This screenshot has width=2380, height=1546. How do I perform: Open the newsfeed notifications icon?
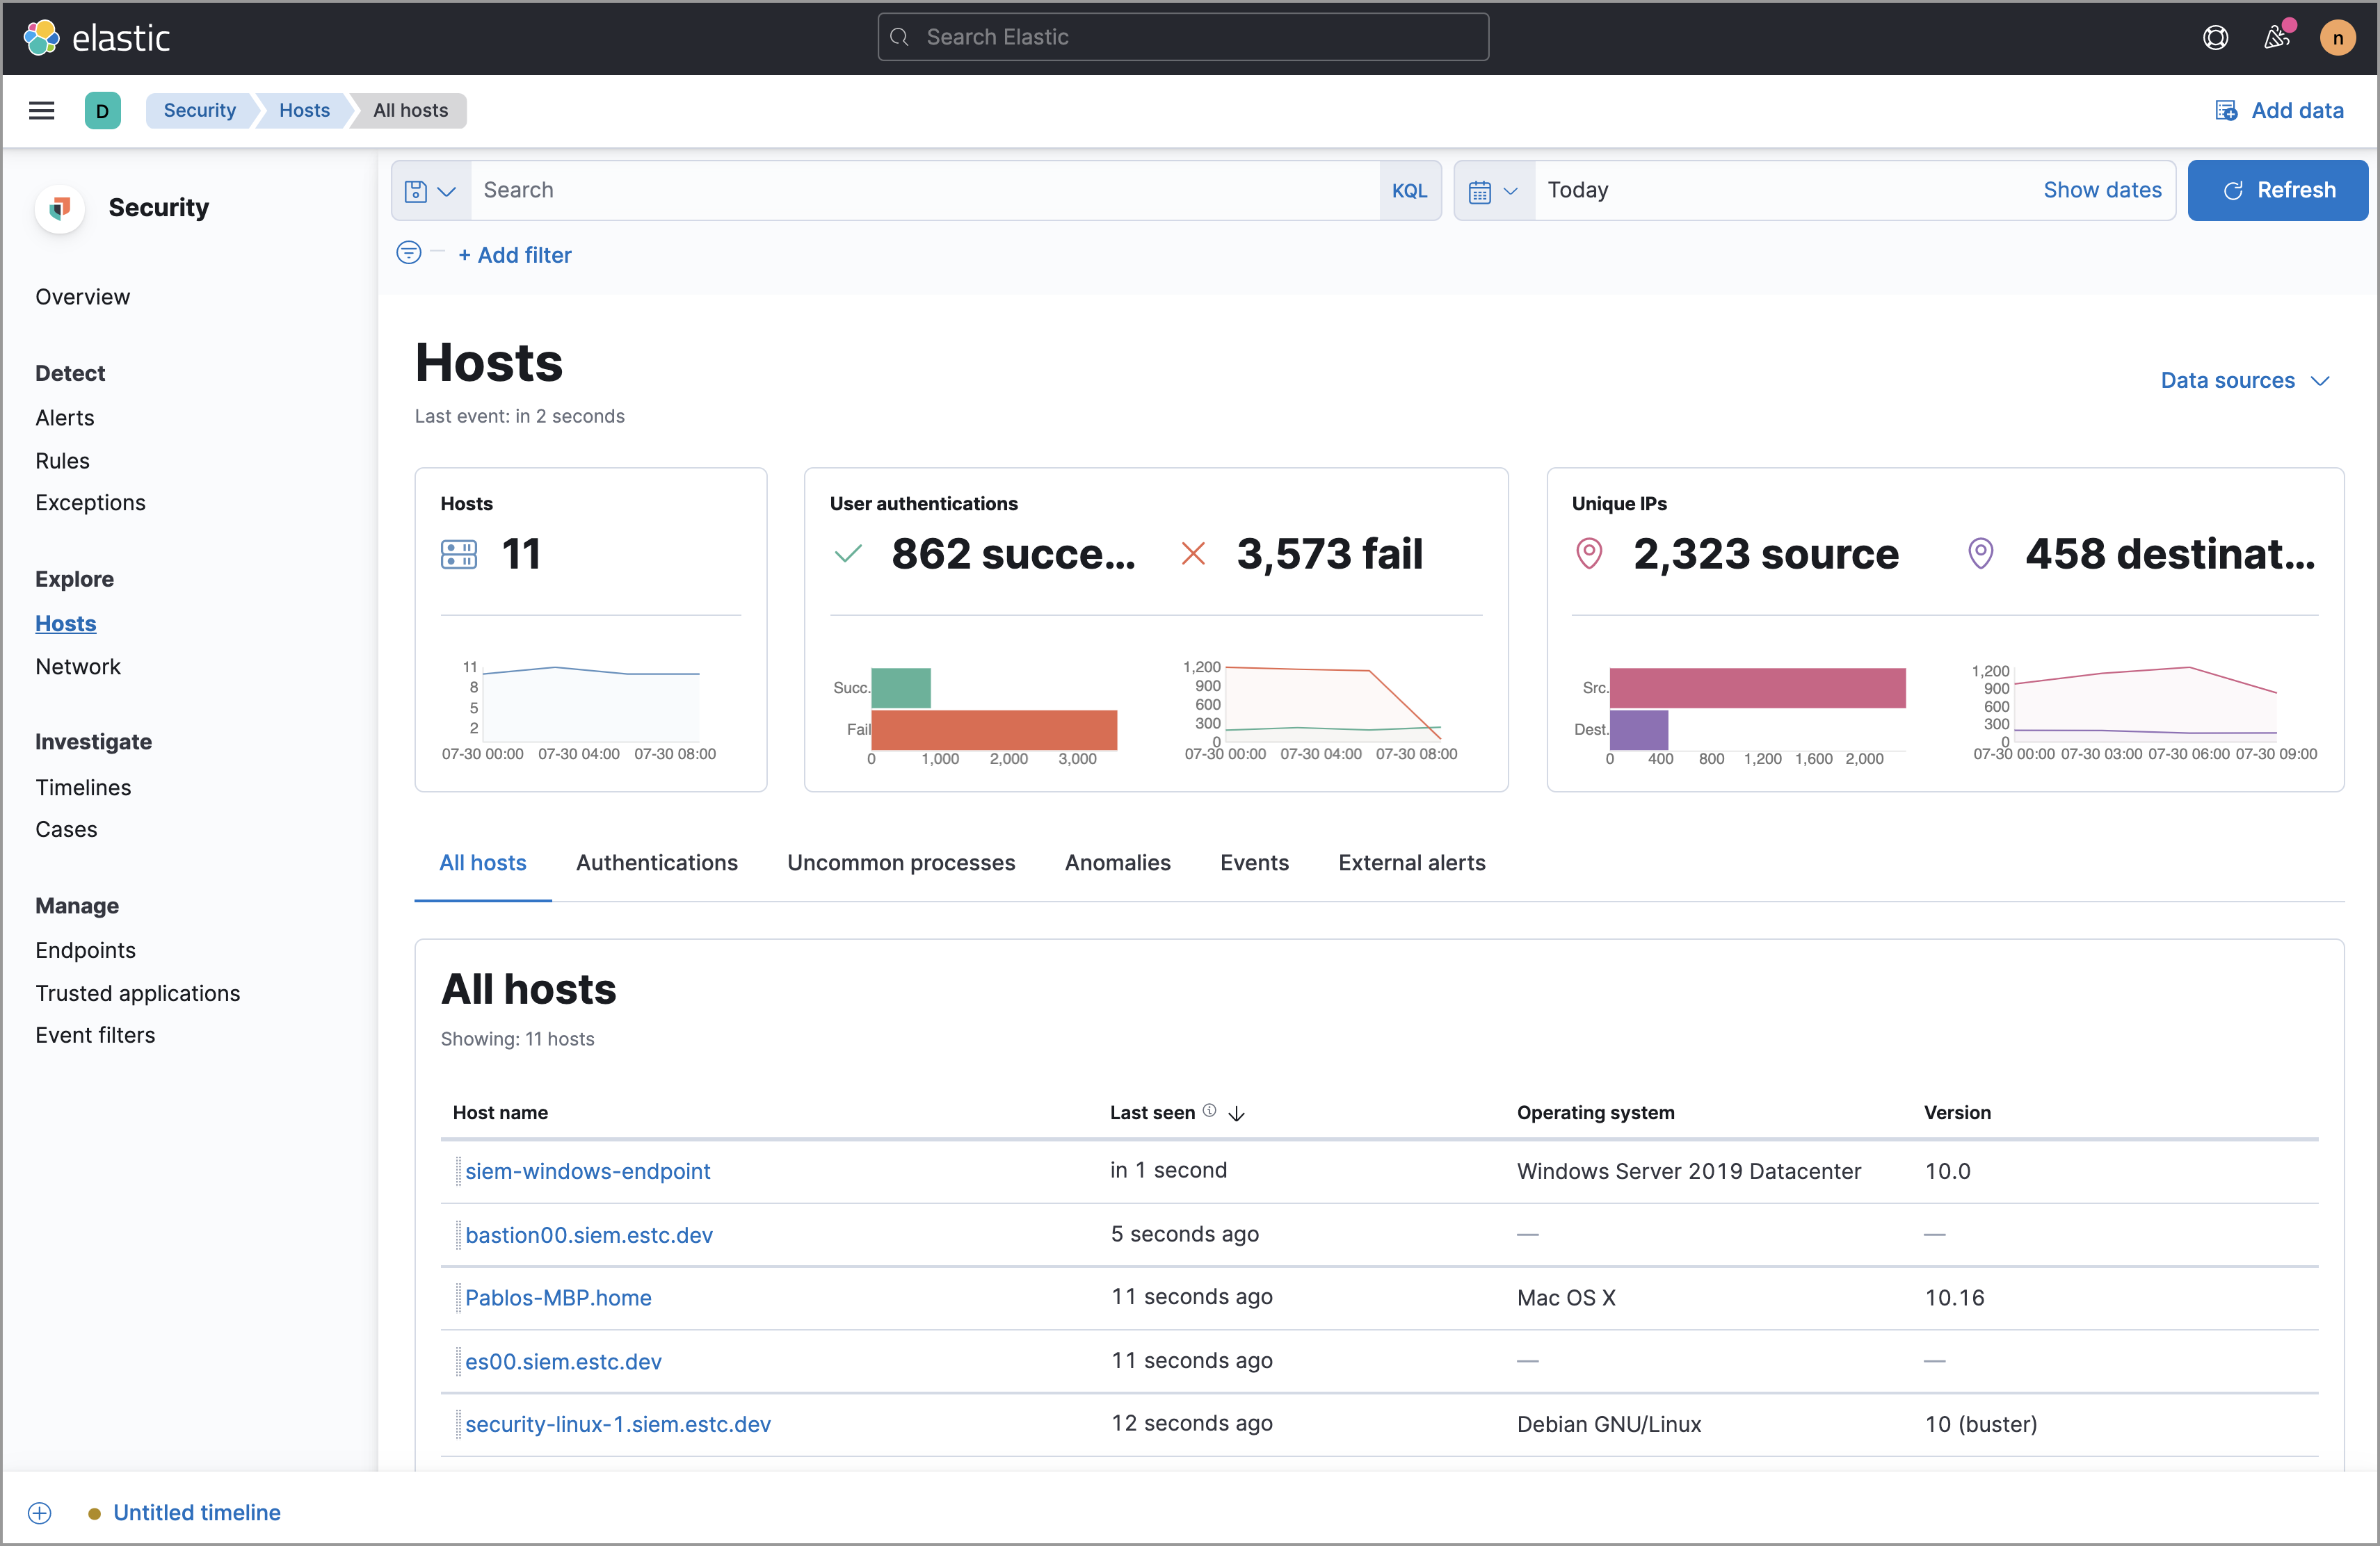2277,37
